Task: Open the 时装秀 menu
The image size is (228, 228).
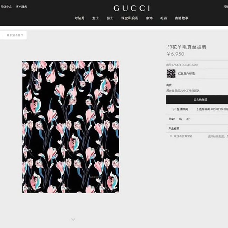Action: pos(79,18)
